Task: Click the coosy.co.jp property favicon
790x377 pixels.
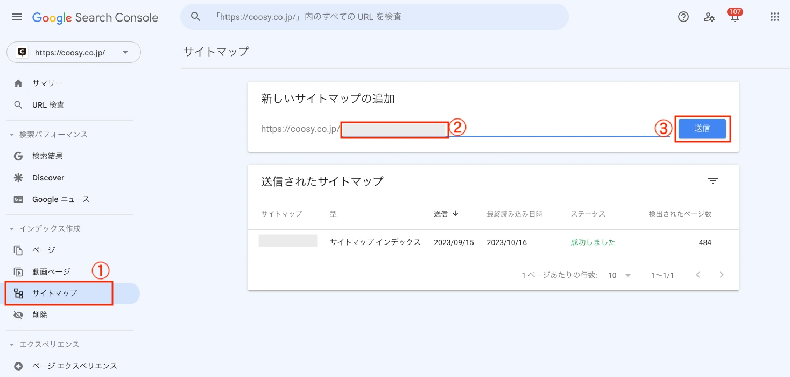Action: click(22, 52)
